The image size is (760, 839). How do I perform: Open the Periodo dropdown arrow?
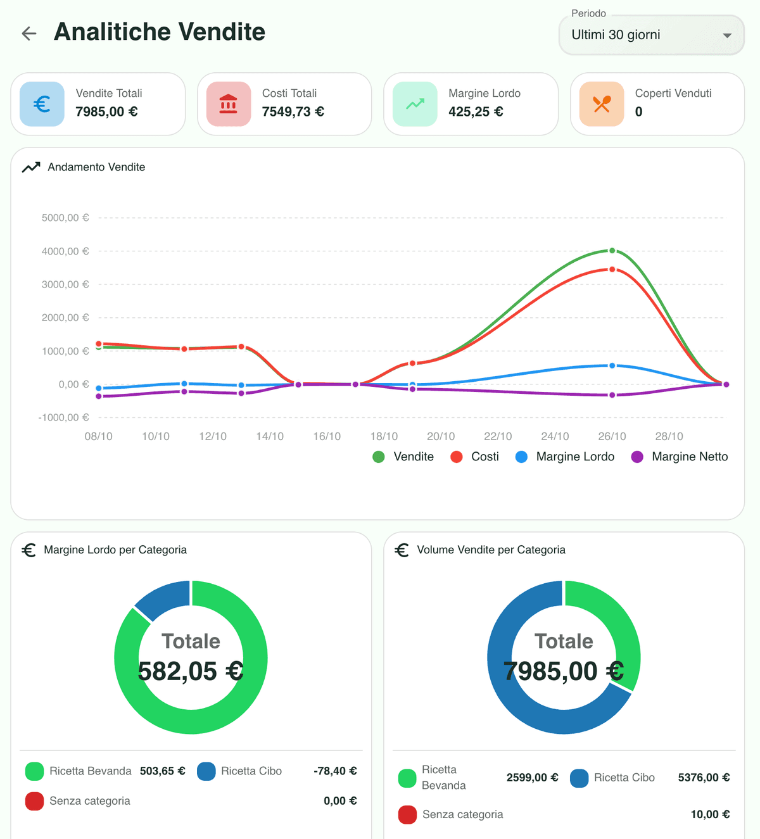(727, 35)
